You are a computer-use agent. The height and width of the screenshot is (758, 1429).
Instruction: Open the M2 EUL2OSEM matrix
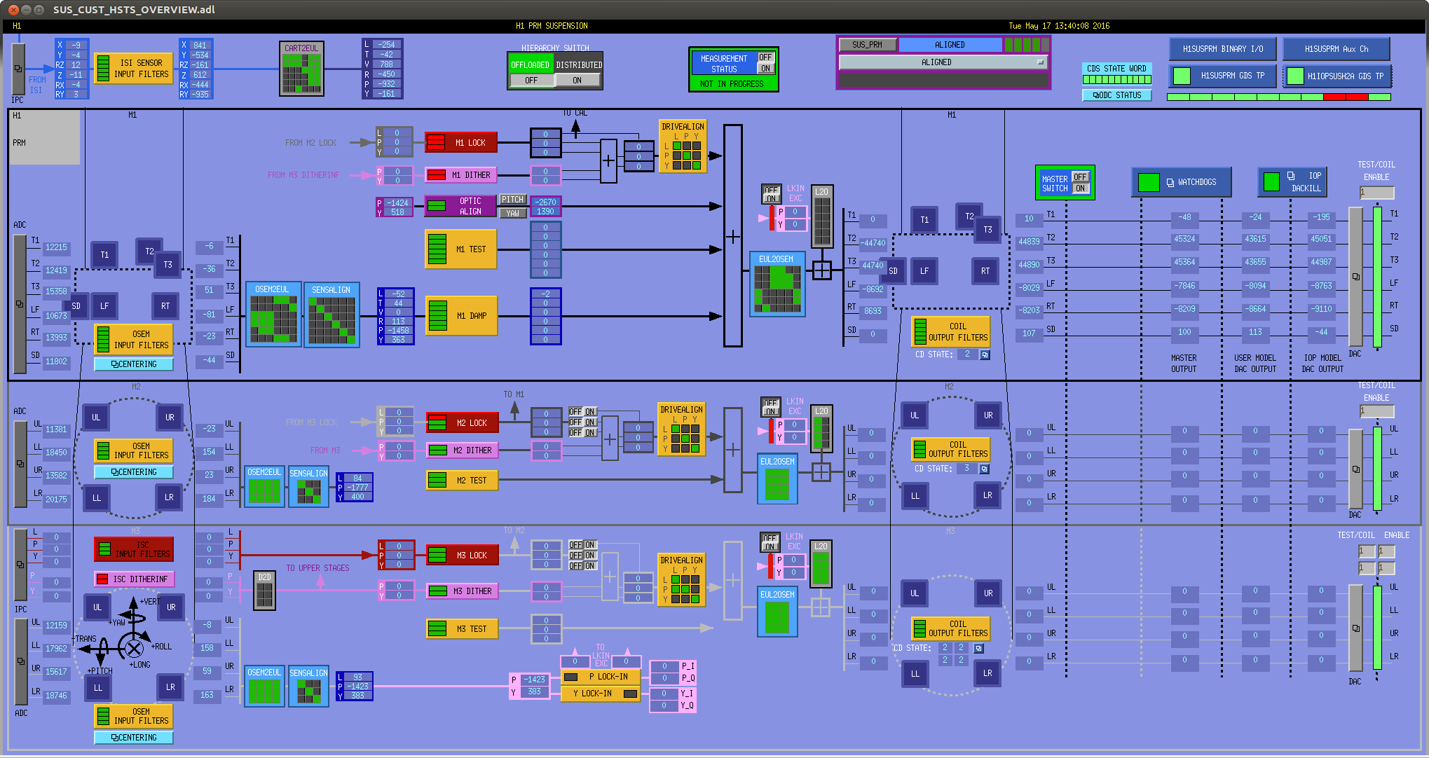pos(777,479)
